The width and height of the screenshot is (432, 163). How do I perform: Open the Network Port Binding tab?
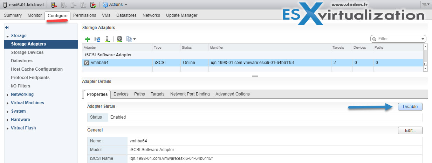[190, 94]
